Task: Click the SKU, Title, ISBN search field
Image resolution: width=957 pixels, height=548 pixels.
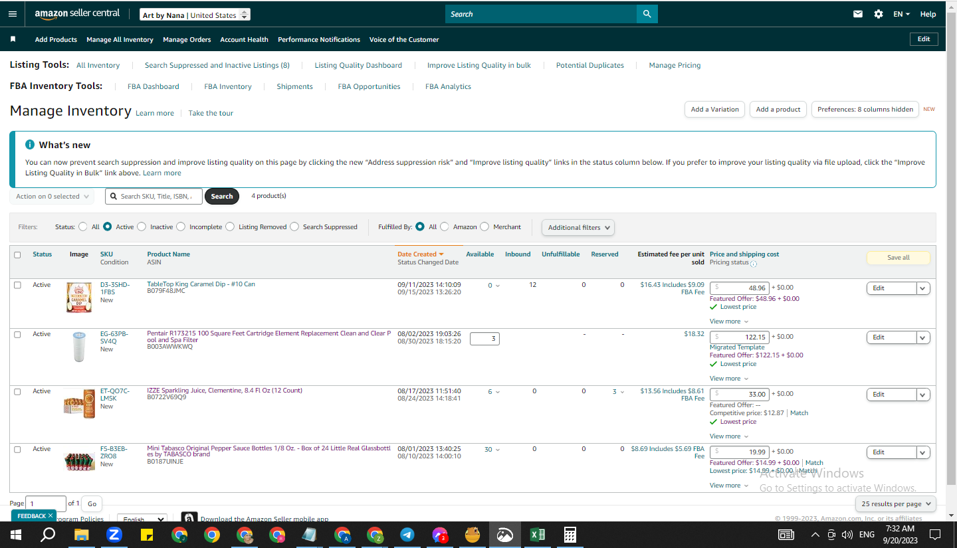Action: pyautogui.click(x=154, y=197)
